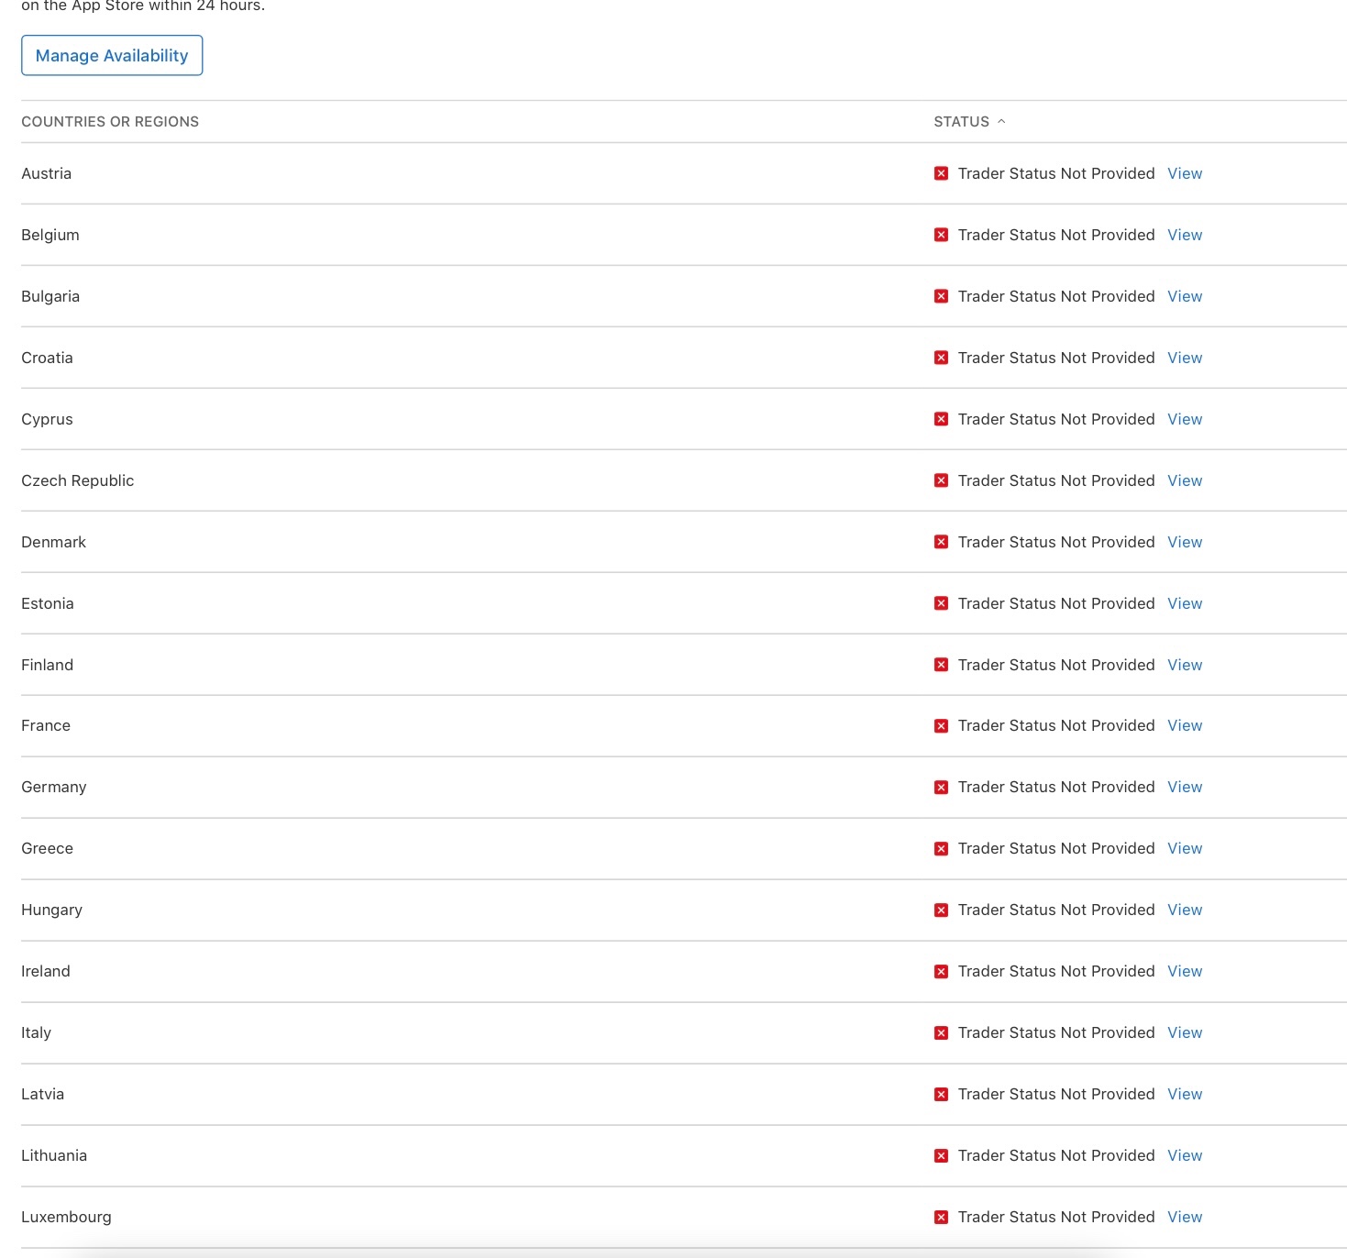
Task: Select the France country name
Action: point(46,725)
